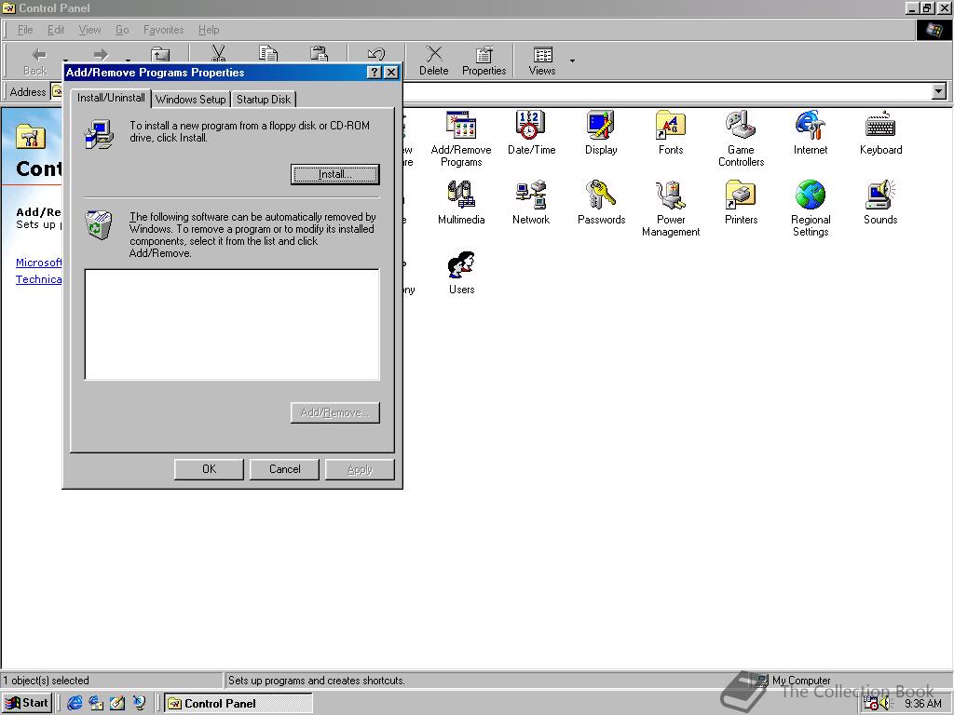This screenshot has height=715, width=954.
Task: Click Cancel in the Add/Remove Programs dialog
Action: tap(284, 469)
